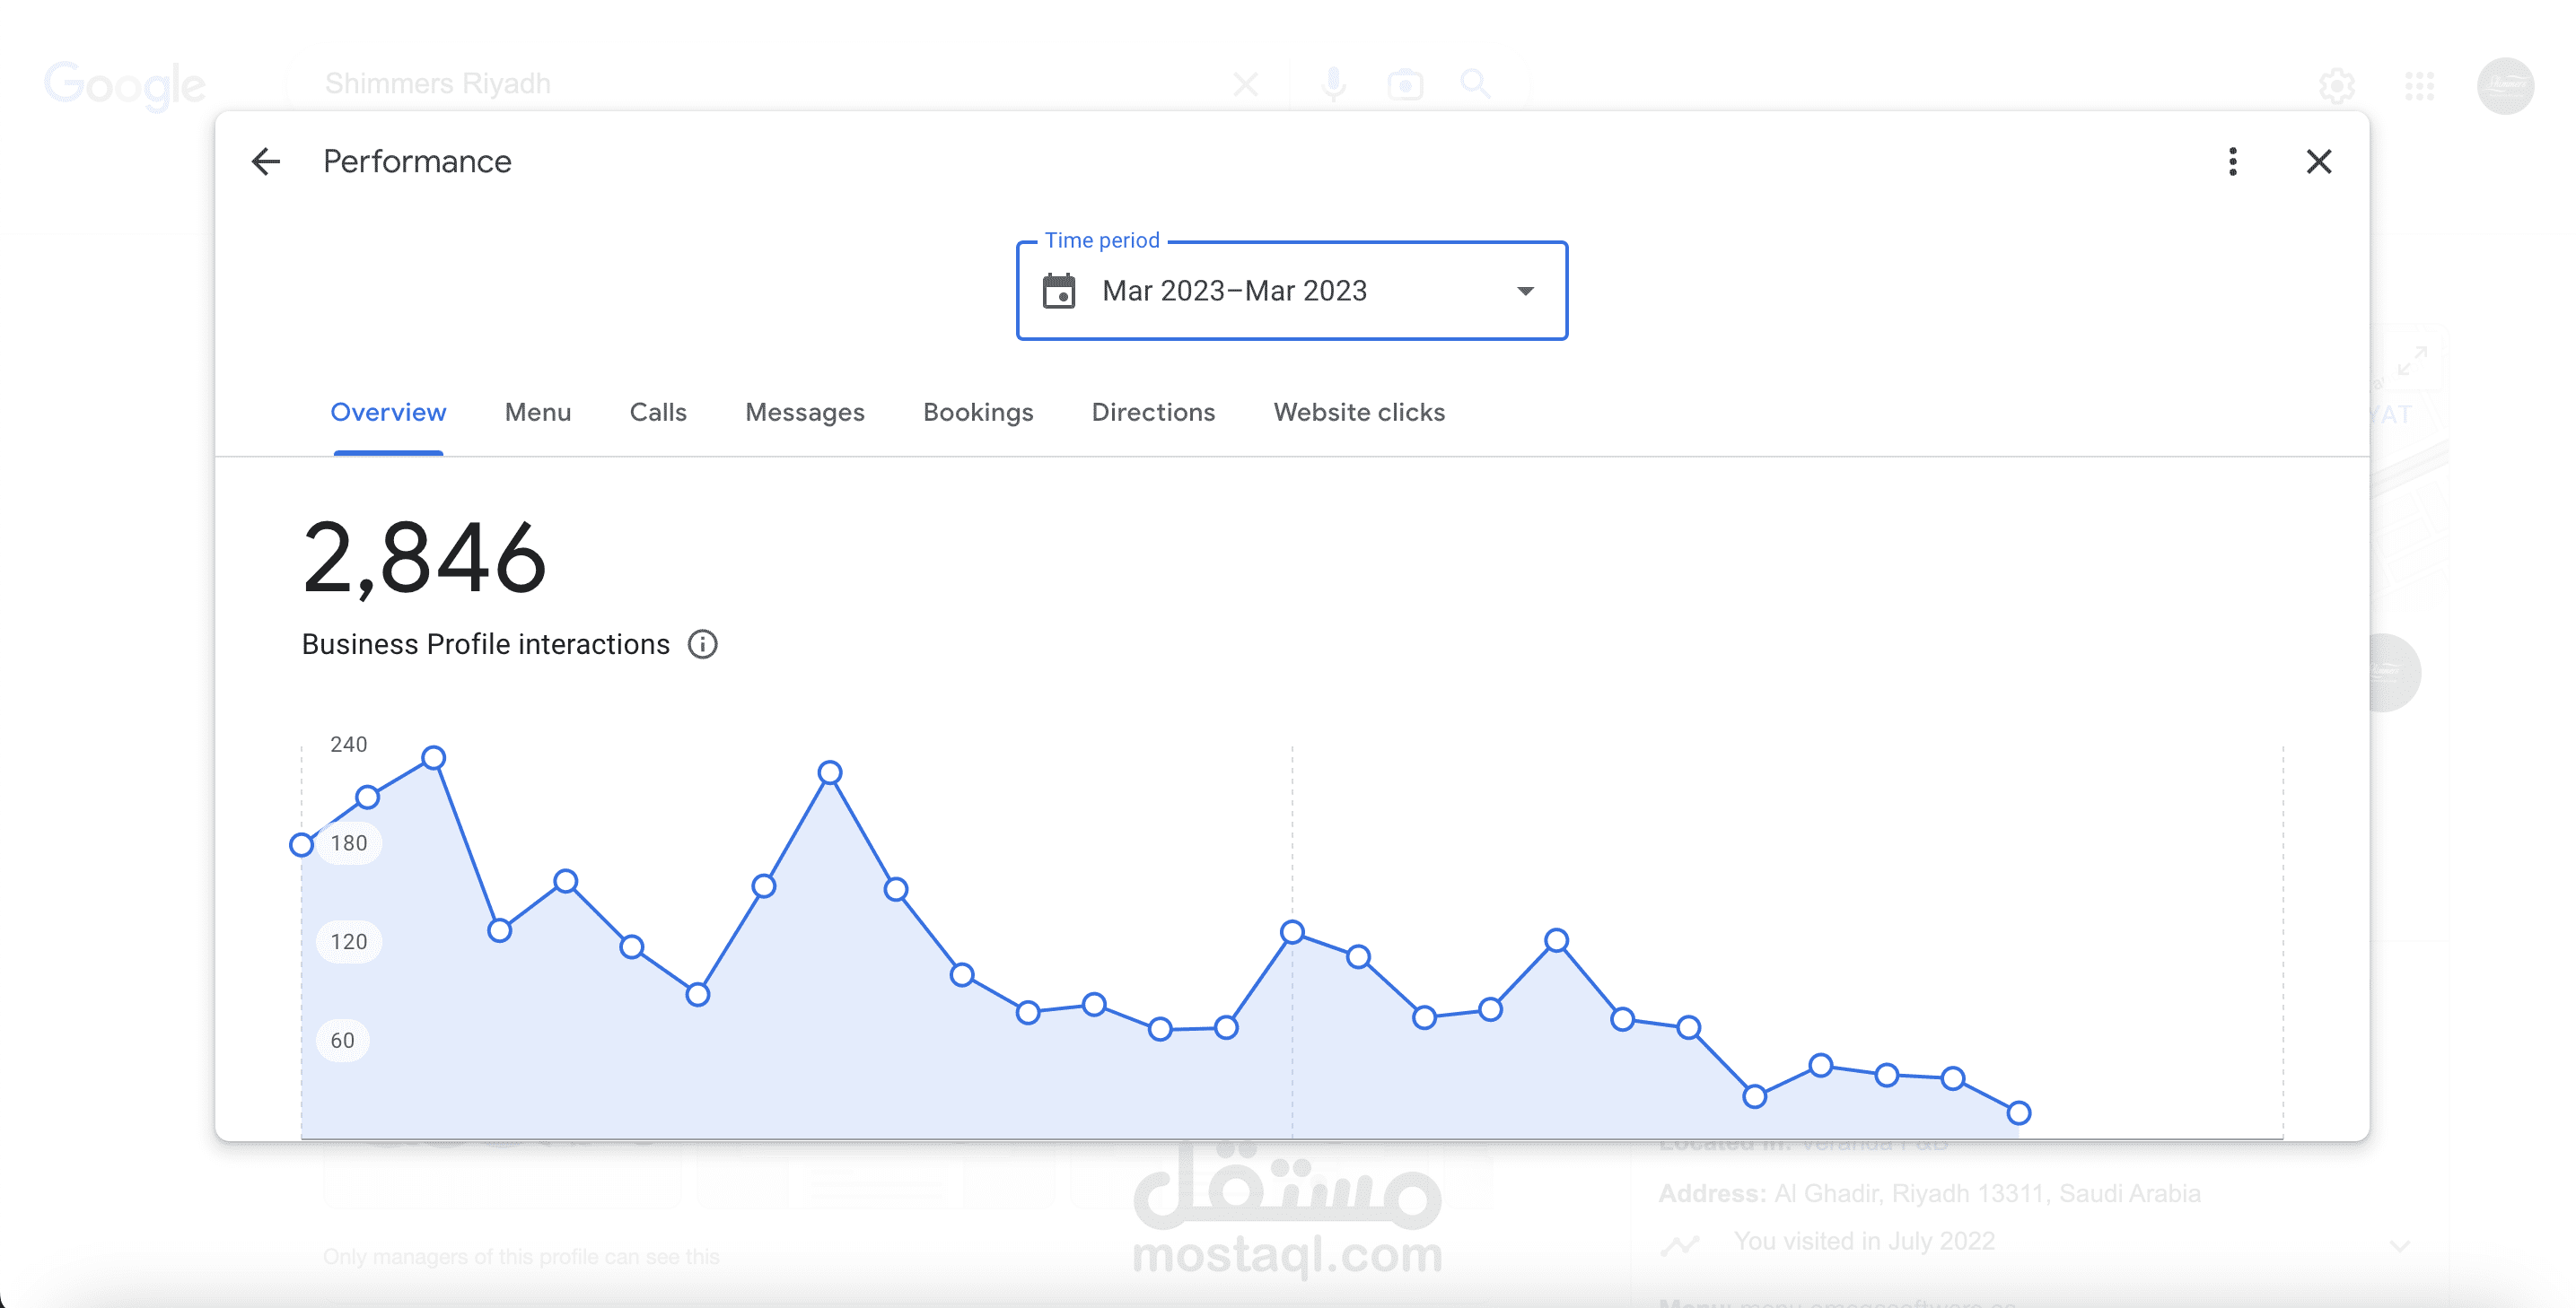Open the Website clicks tab
The image size is (2576, 1308).
click(x=1358, y=413)
